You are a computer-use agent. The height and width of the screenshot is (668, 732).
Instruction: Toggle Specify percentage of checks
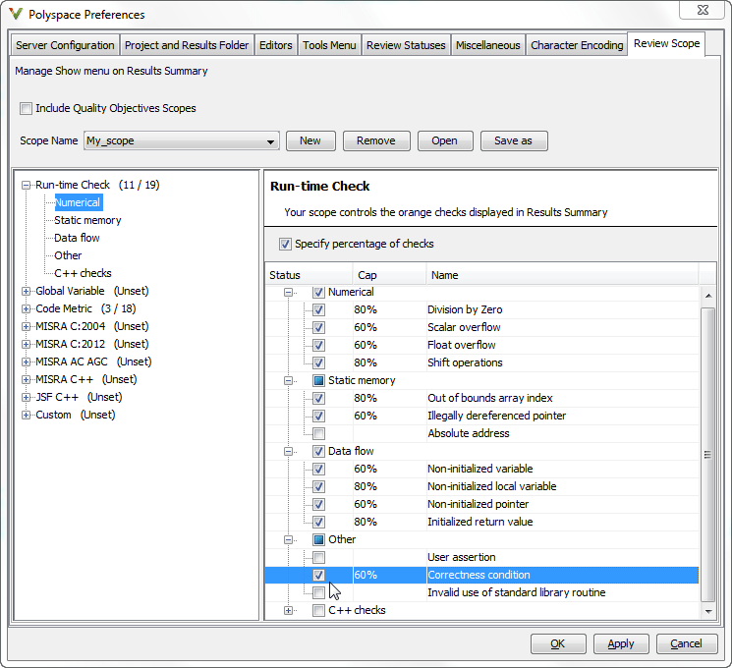(x=285, y=245)
